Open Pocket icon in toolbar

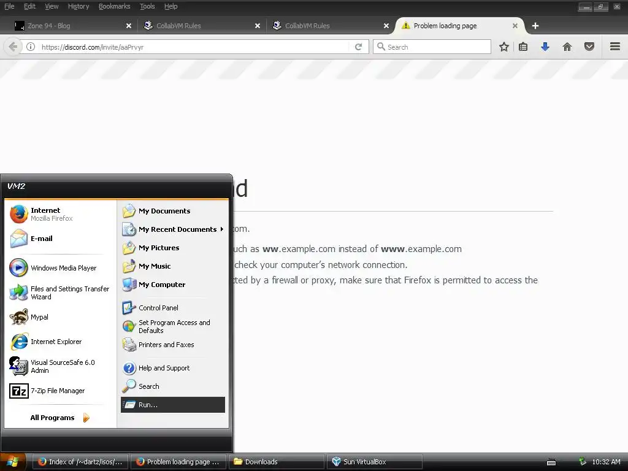589,47
